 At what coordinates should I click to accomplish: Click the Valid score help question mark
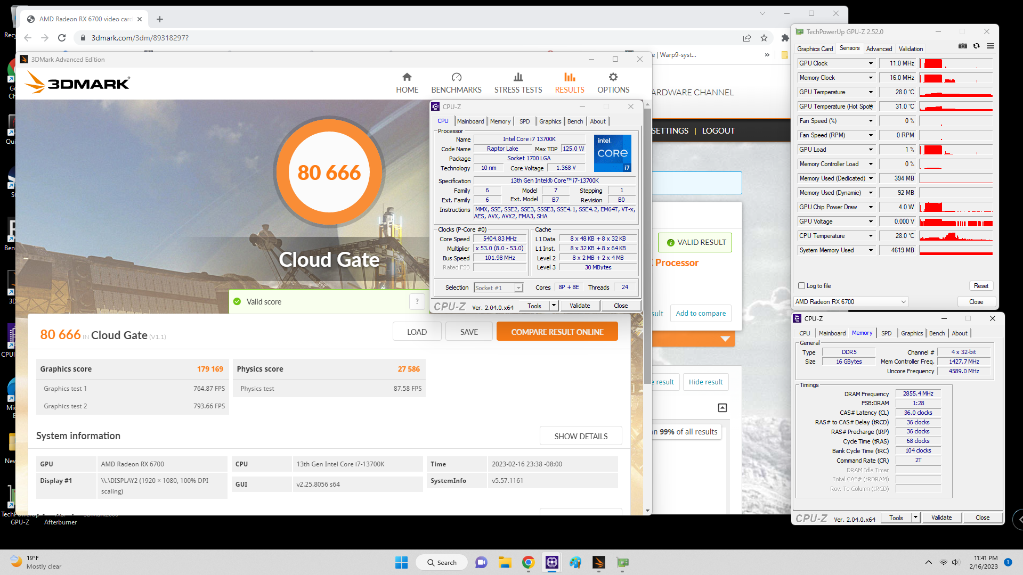click(x=417, y=301)
